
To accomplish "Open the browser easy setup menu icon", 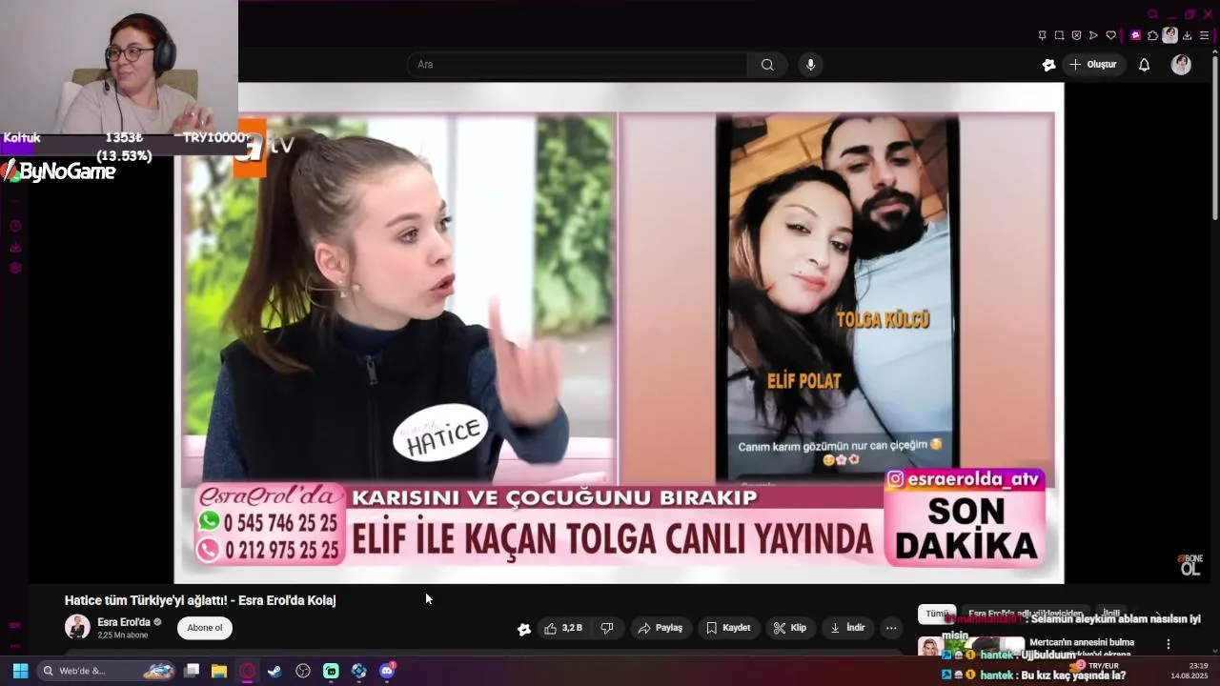I will click(1205, 35).
